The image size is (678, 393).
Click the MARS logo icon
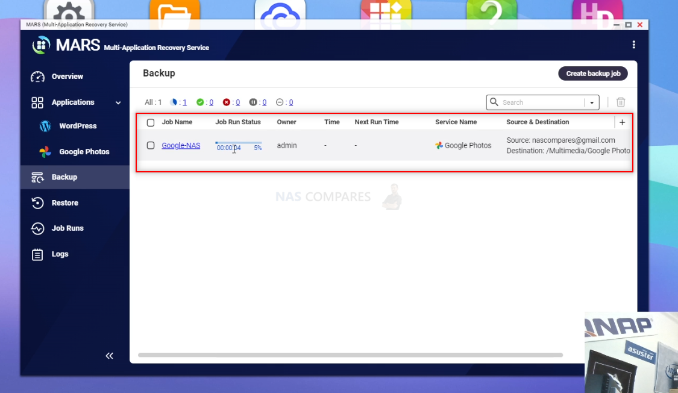point(41,45)
